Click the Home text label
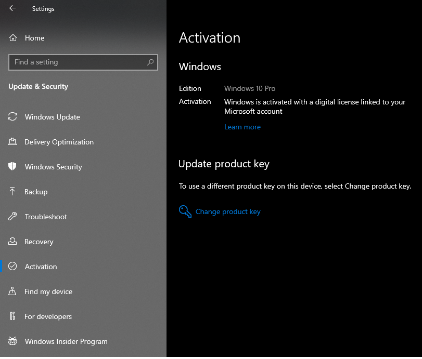422x359 pixels. pos(34,38)
